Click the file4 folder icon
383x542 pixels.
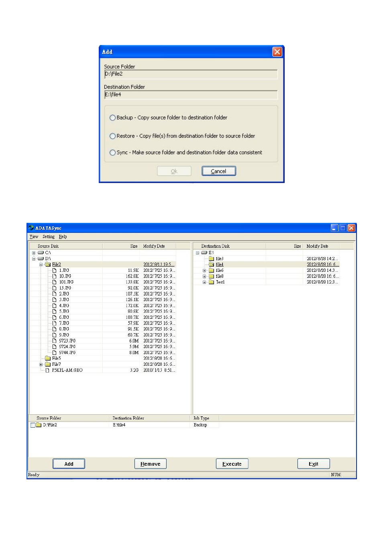click(212, 265)
